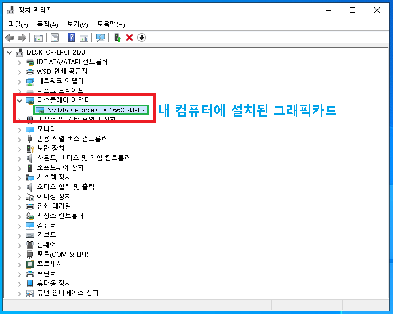Expand 사운드, 비디오 및 게임 컨트롤러 chevron
The height and width of the screenshot is (314, 393).
(x=20, y=159)
